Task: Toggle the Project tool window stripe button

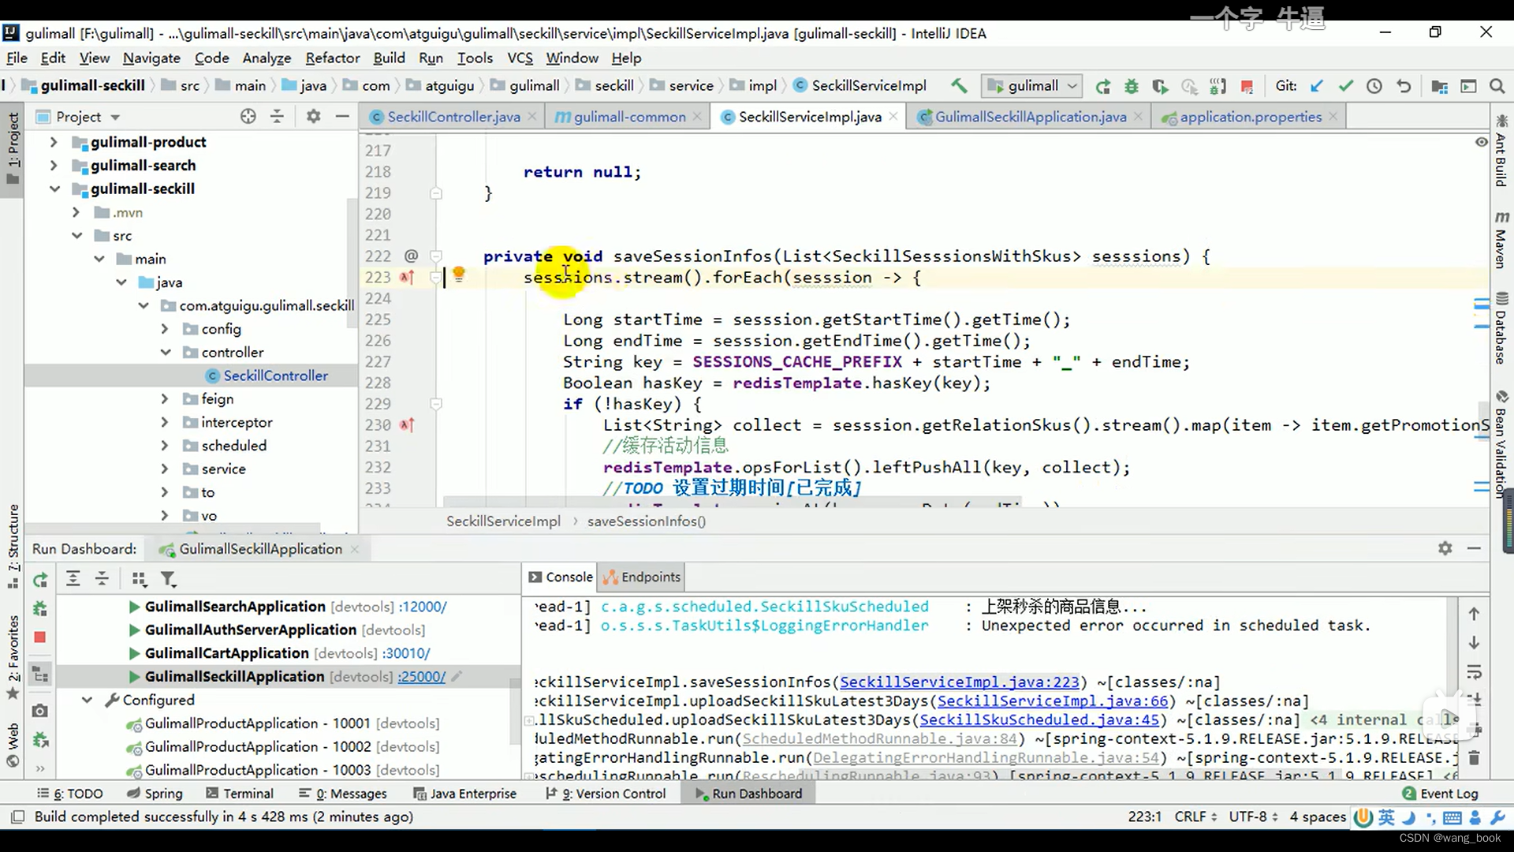Action: point(13,148)
